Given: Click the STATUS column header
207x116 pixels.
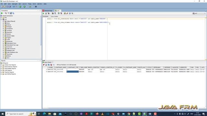Looking at the screenshot, I should (x=149, y=67).
